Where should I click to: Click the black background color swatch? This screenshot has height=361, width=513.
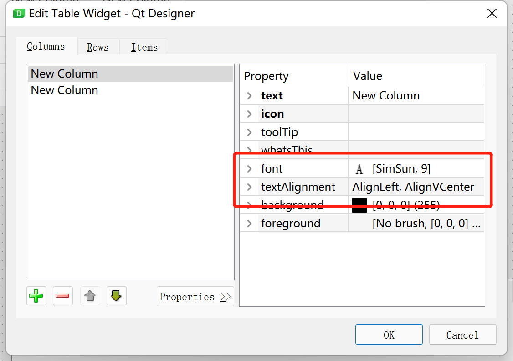pos(359,205)
